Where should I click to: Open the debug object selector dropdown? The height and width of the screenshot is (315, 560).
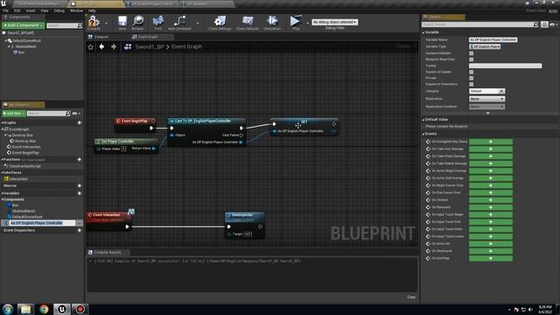[334, 22]
